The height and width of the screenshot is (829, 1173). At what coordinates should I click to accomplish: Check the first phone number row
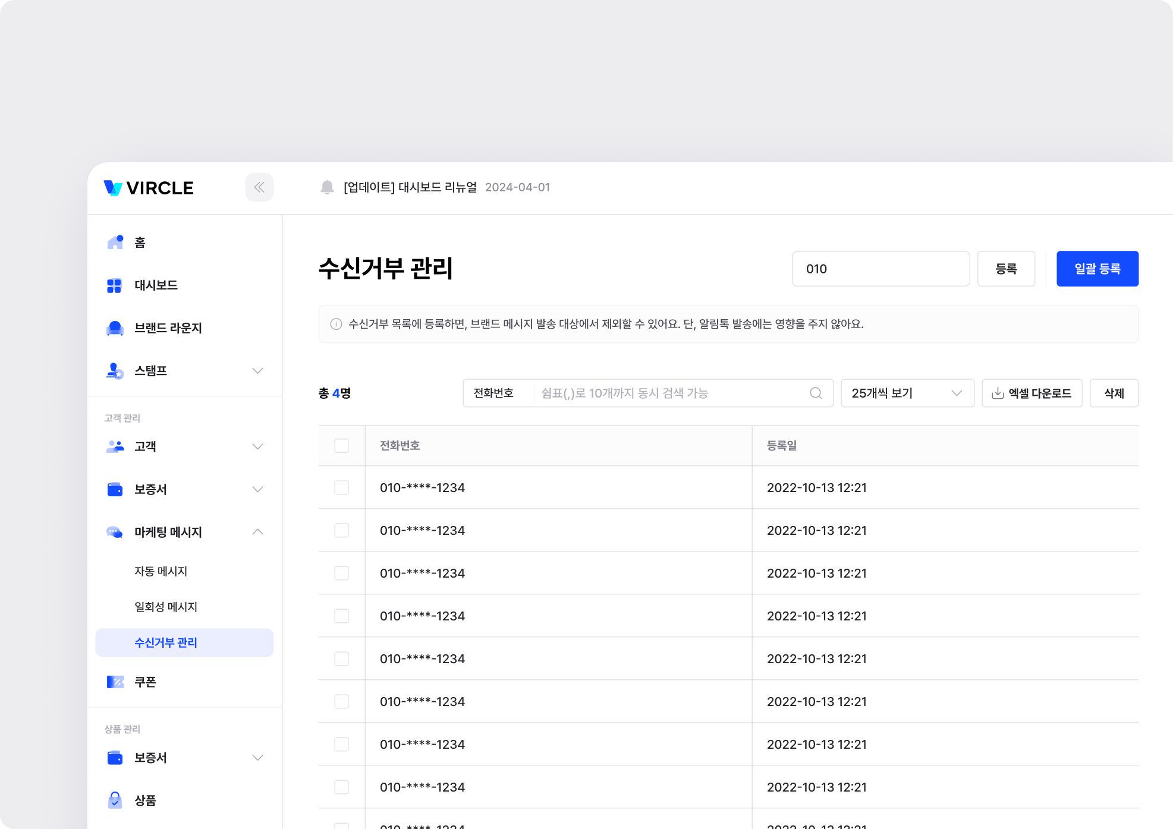341,488
